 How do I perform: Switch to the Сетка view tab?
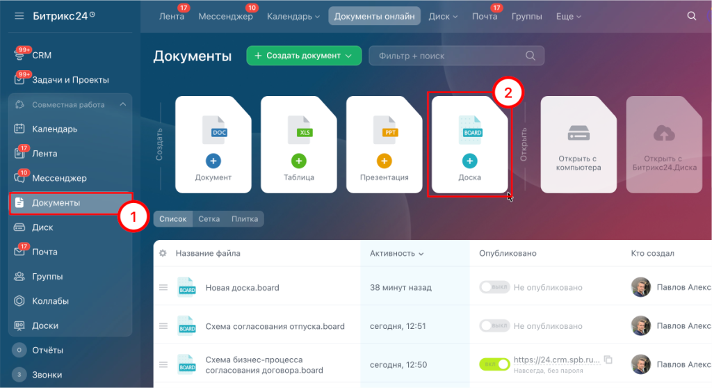pyautogui.click(x=209, y=219)
